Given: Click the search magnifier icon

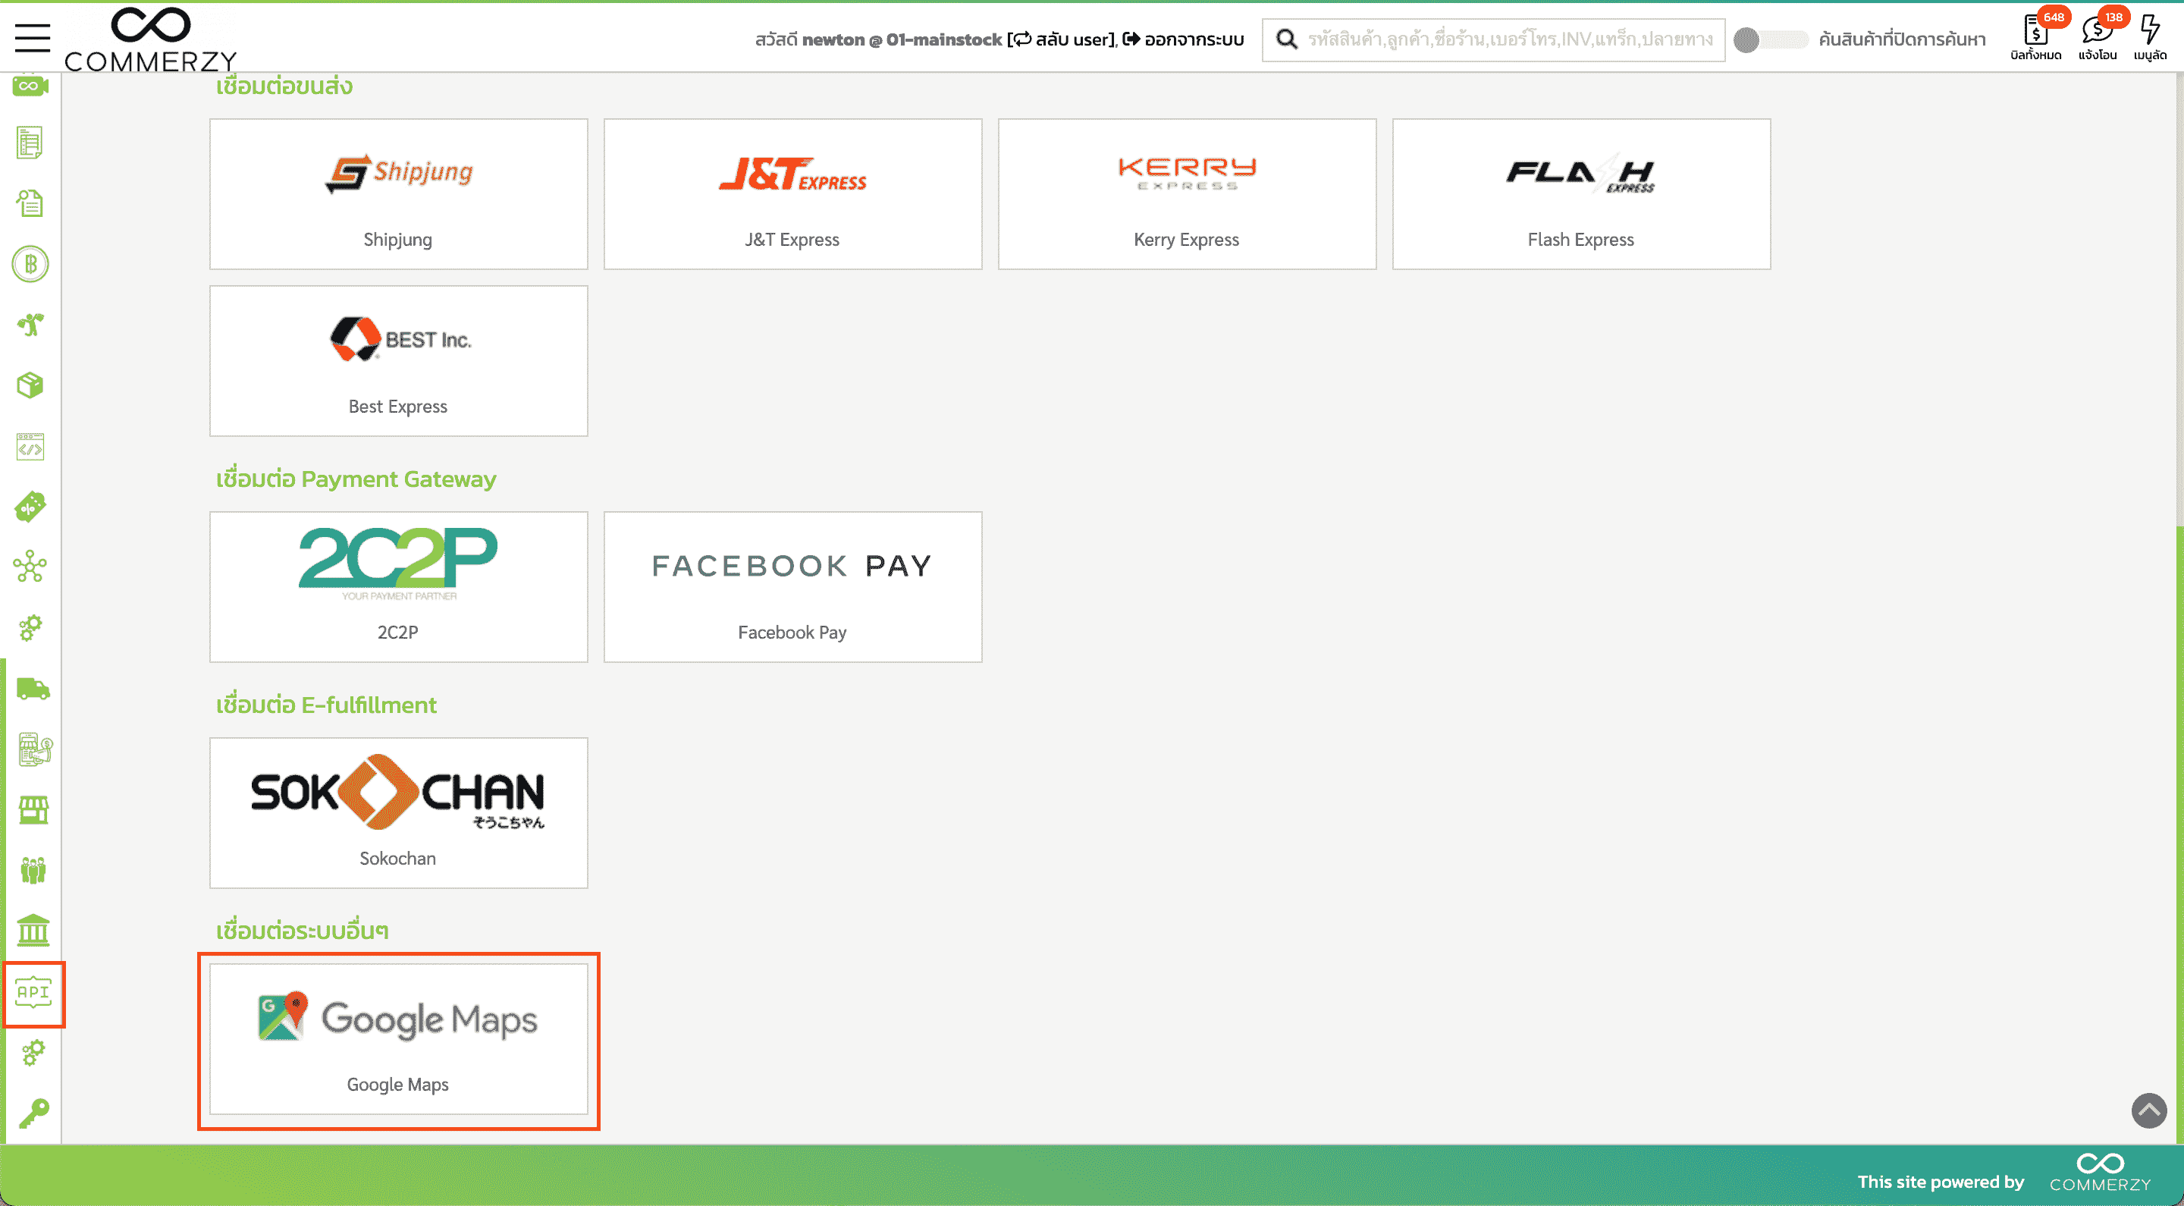Looking at the screenshot, I should pos(1286,40).
